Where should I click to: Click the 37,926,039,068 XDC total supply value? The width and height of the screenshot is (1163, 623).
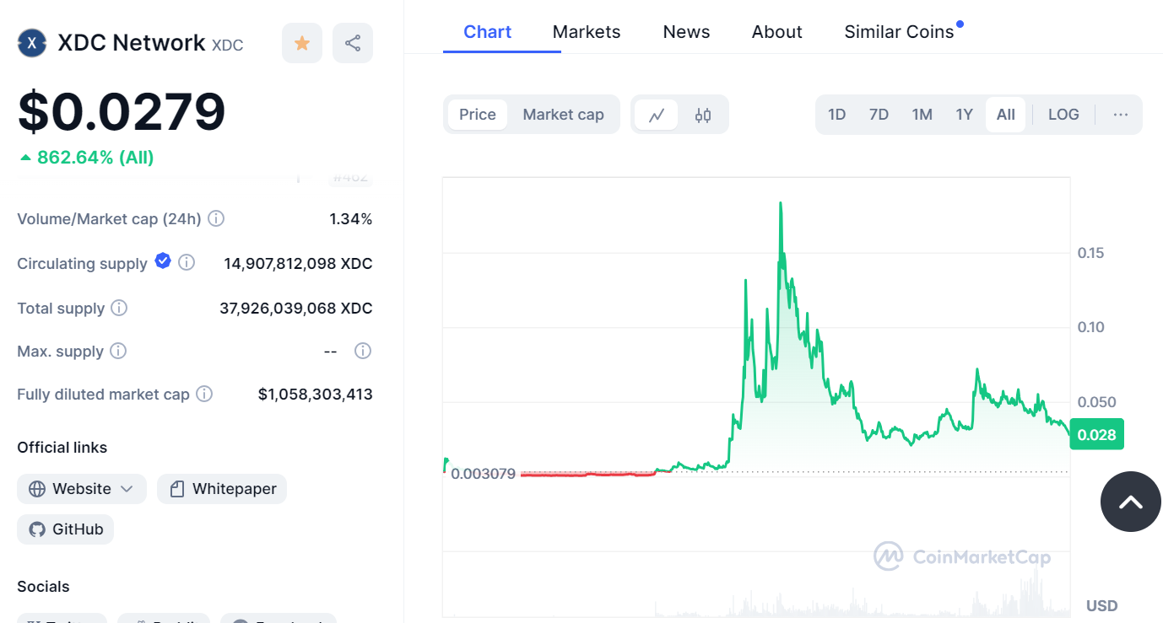pyautogui.click(x=295, y=309)
